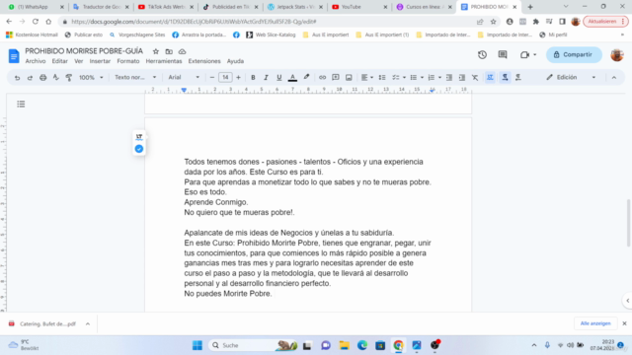632x355 pixels.
Task: Open the Arial font dropdown
Action: coord(184,77)
